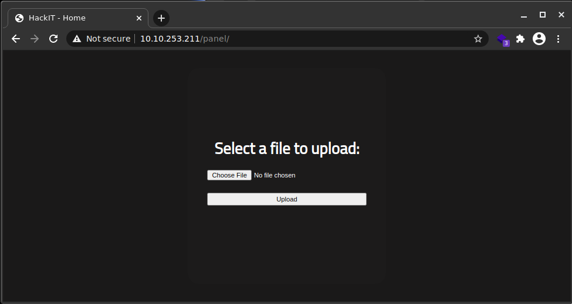Open the purple extension with badge 3
572x304 pixels.
click(x=502, y=39)
